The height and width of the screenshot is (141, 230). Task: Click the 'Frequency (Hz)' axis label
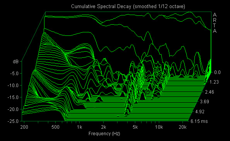[104, 134]
